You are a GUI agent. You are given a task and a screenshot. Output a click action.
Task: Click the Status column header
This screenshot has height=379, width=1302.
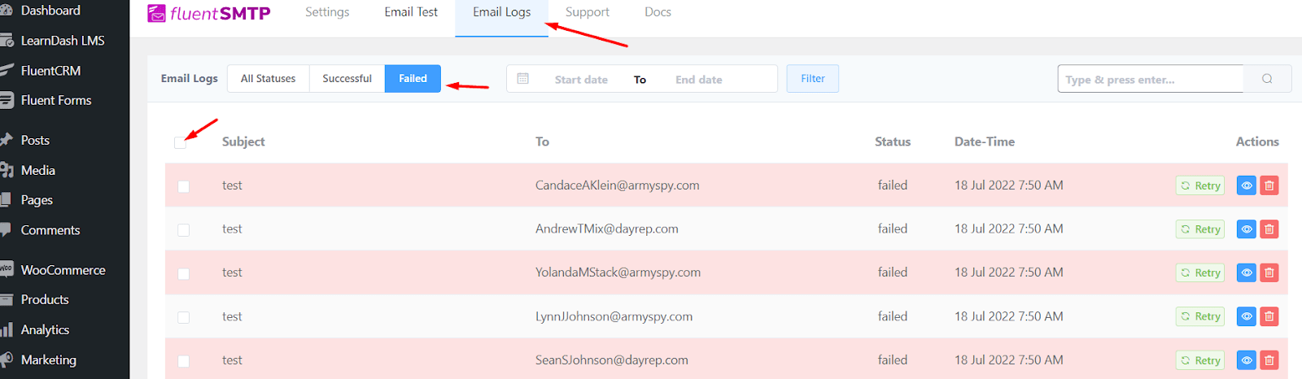pyautogui.click(x=893, y=142)
